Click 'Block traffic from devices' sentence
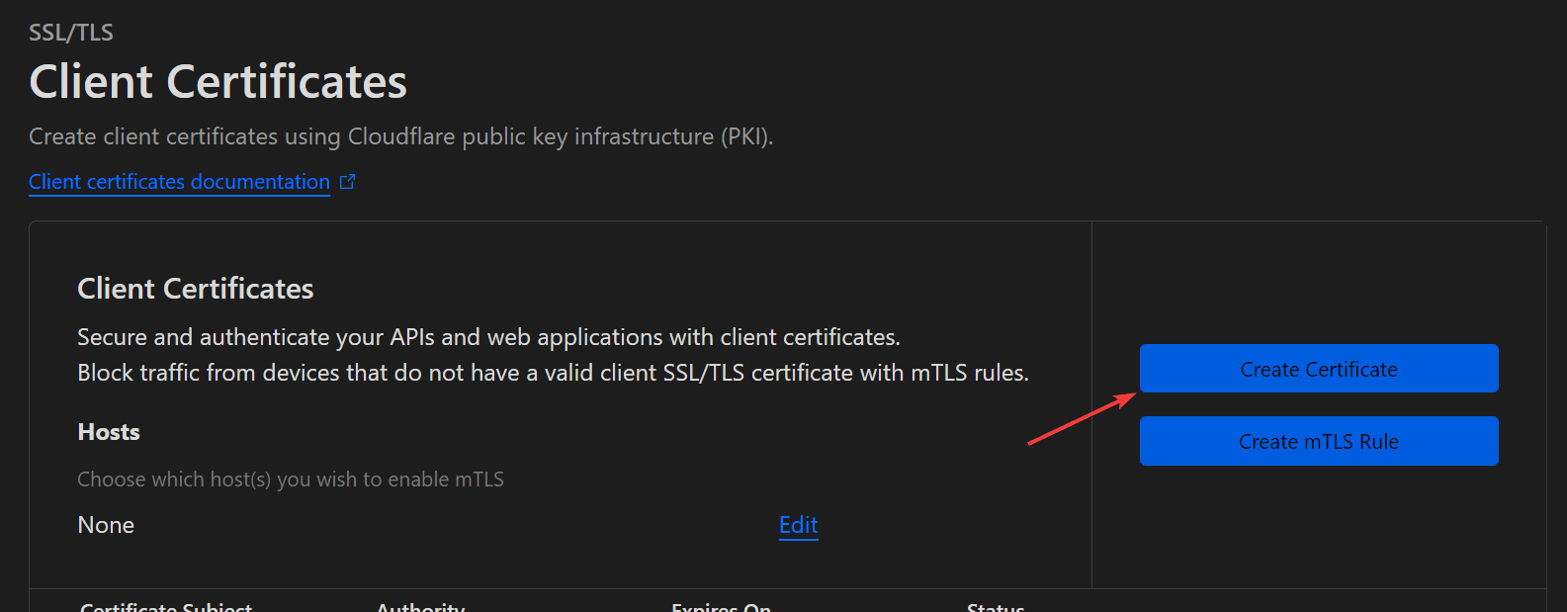This screenshot has height=612, width=1567. click(553, 373)
